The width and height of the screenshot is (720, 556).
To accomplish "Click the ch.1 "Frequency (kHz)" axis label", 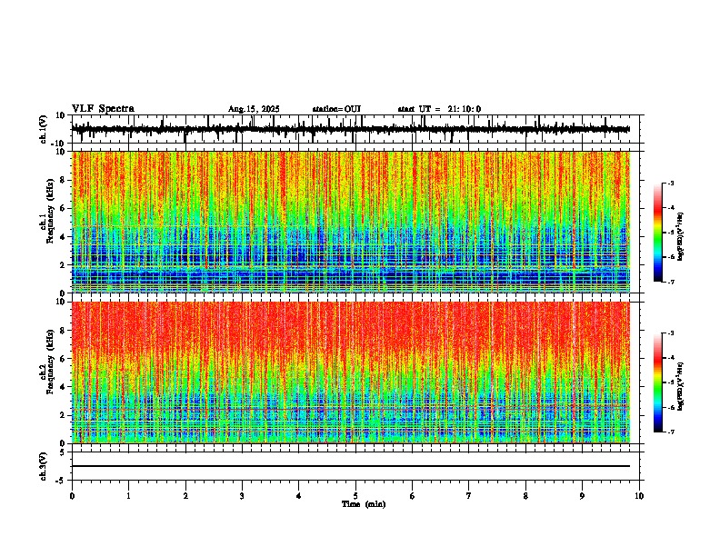I will tap(50, 211).
